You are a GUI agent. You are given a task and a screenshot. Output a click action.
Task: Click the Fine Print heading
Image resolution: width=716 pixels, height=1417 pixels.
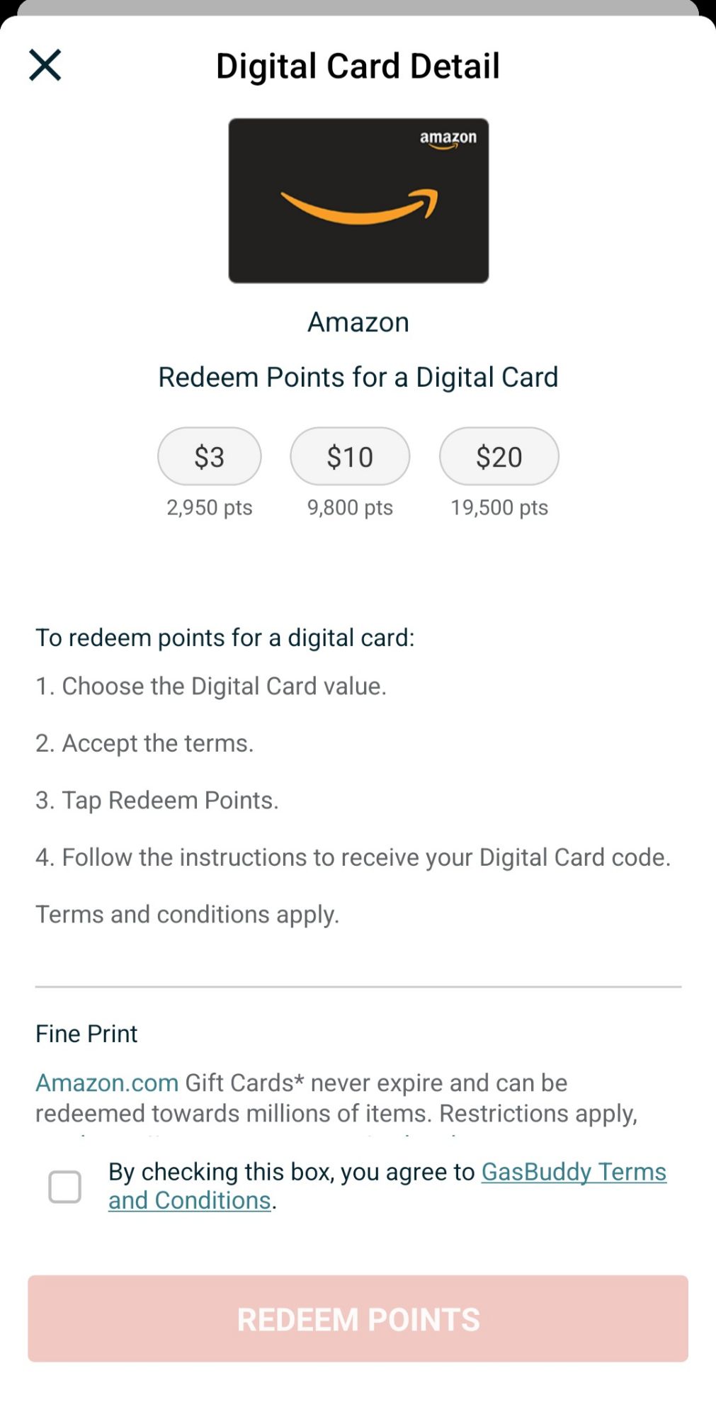[85, 1034]
